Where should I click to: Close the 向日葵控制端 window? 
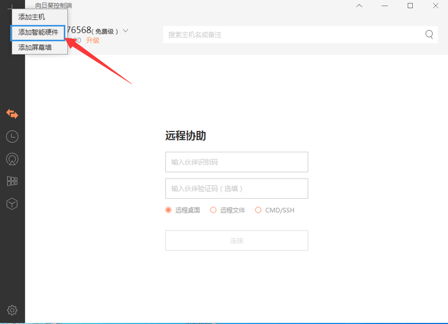(x=436, y=6)
